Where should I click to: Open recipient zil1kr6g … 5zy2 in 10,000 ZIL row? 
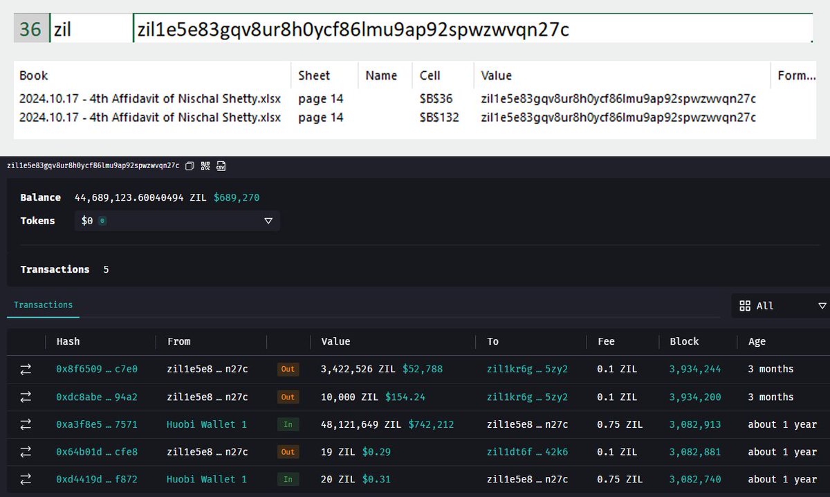point(527,397)
